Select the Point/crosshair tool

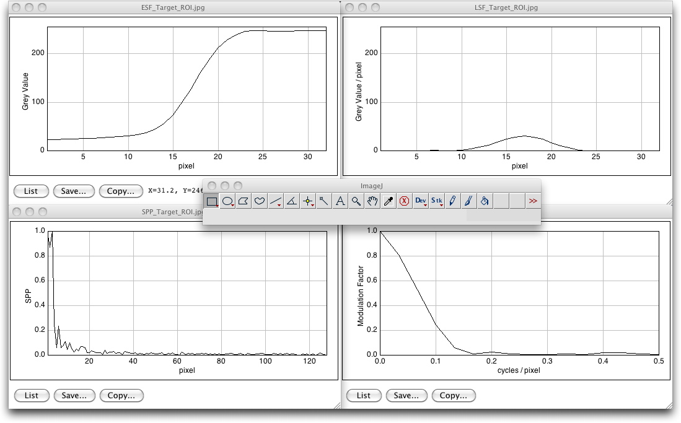click(308, 201)
